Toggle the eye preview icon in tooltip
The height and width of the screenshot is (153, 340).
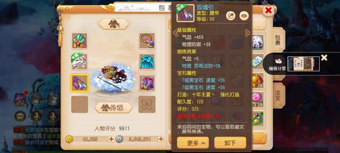click(244, 16)
